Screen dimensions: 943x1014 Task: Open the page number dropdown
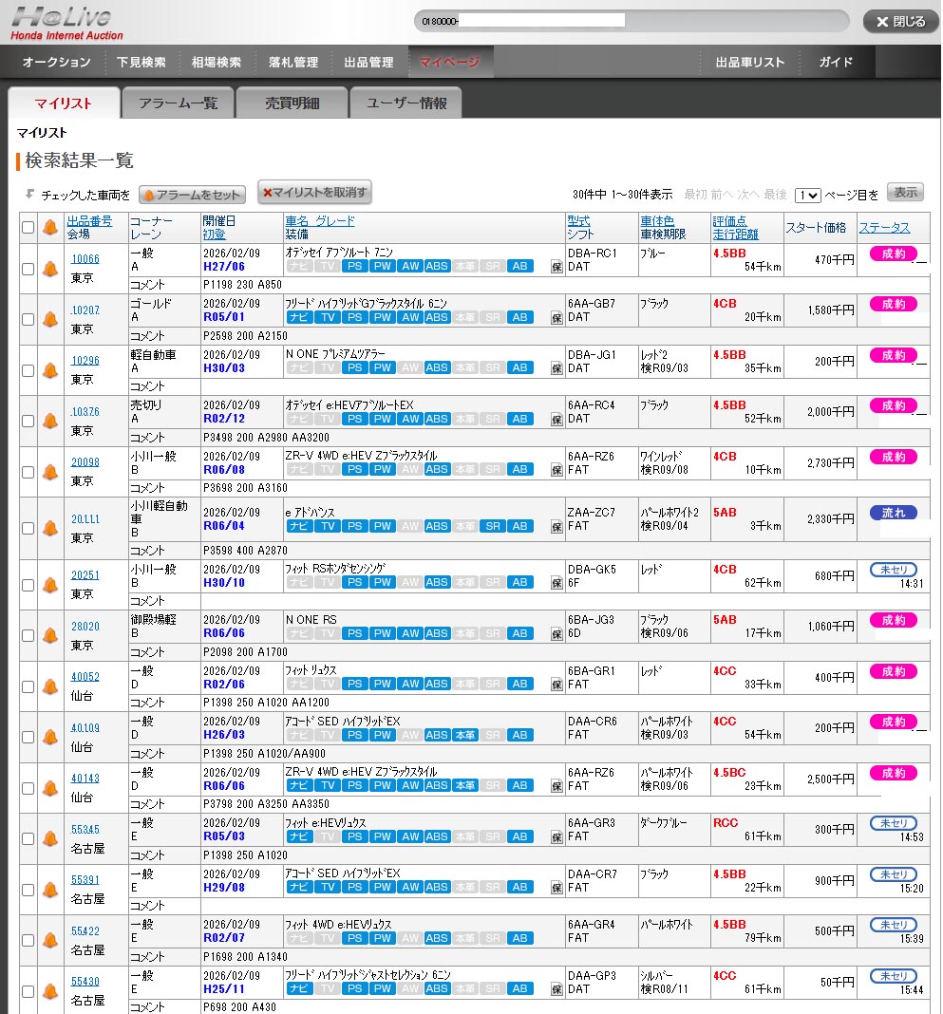(x=808, y=195)
